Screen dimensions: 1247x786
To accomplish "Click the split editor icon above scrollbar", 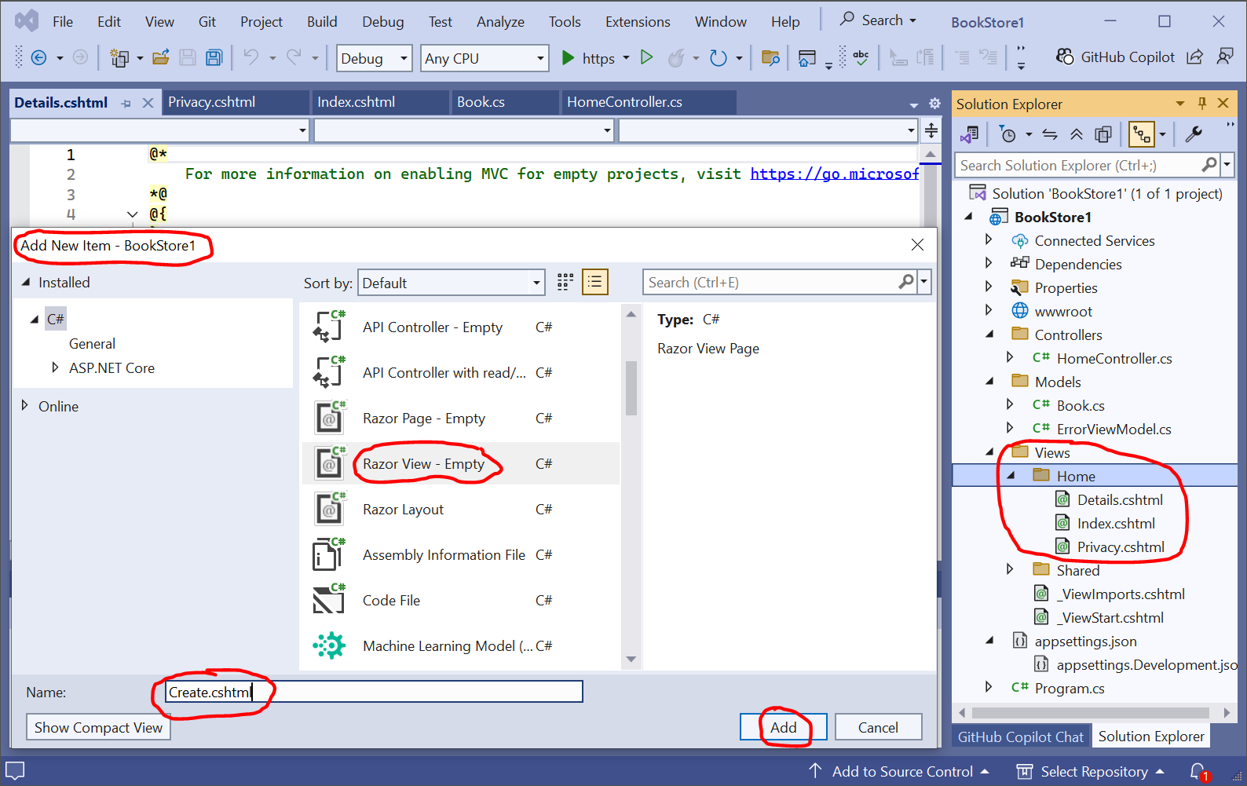I will [931, 131].
